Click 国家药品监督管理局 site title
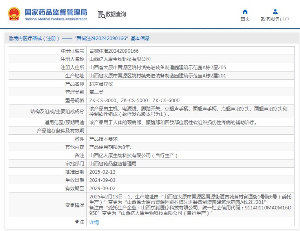 [56, 12]
